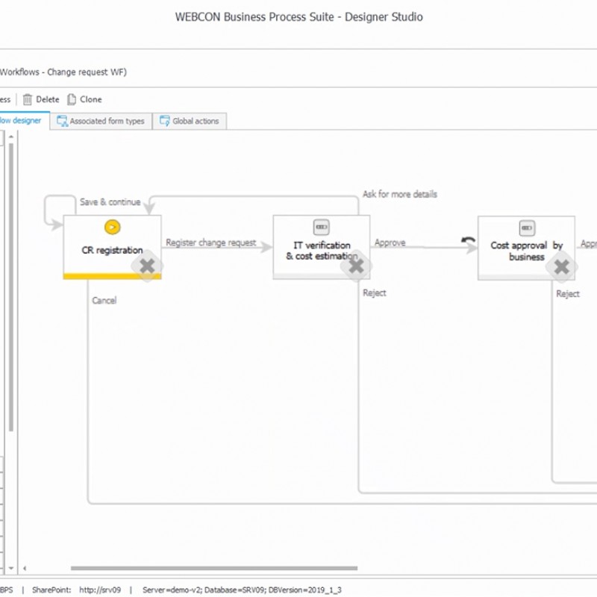
Task: Click the yellow start icon in CR registration
Action: [112, 228]
